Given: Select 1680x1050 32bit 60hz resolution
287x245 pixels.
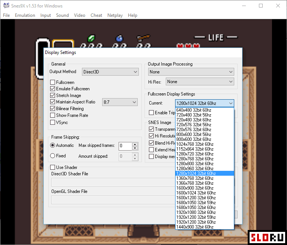Looking at the screenshot, I should [205, 208].
